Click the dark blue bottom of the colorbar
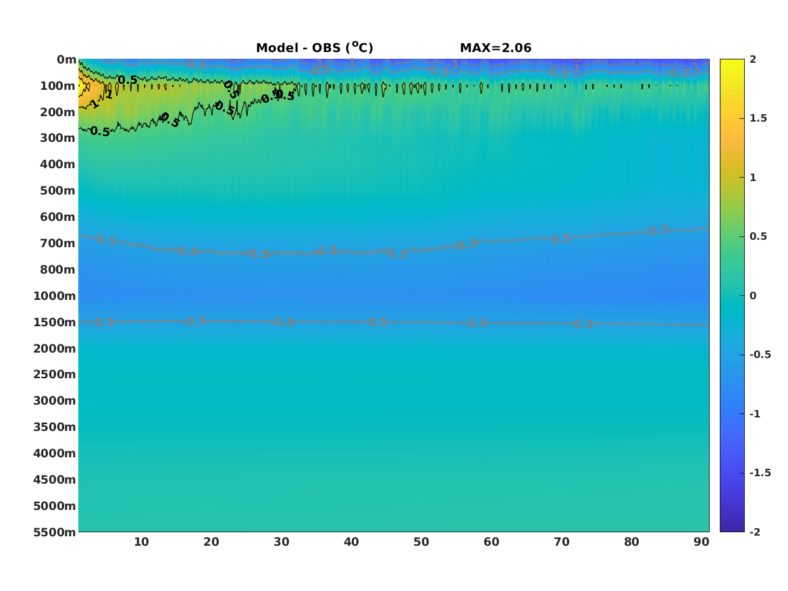This screenshot has width=788, height=591. tap(732, 525)
